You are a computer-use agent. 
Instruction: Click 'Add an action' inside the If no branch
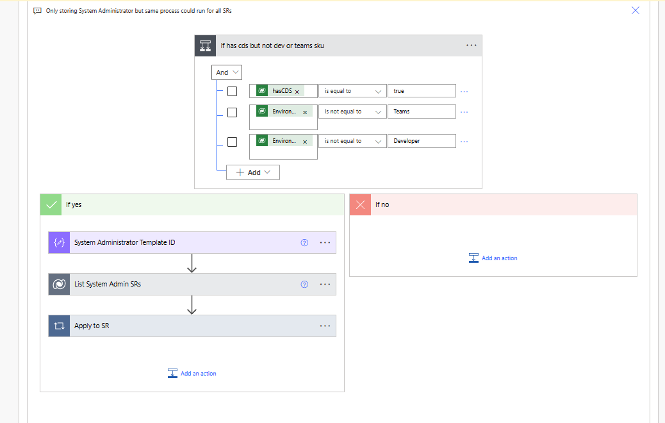click(498, 258)
